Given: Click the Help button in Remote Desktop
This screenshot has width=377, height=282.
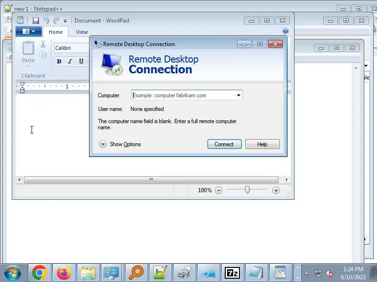Looking at the screenshot, I should (262, 144).
